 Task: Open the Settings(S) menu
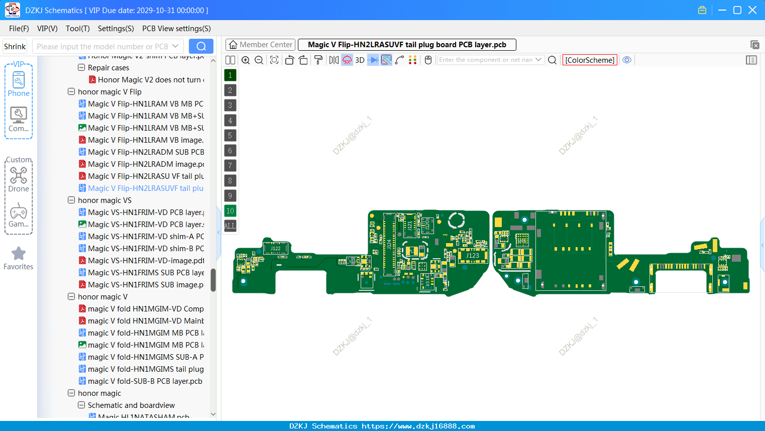tap(116, 29)
